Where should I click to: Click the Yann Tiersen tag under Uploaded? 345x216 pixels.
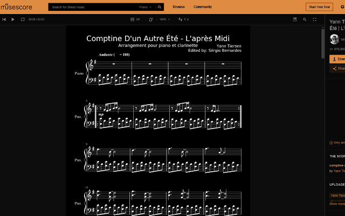pos(337,195)
